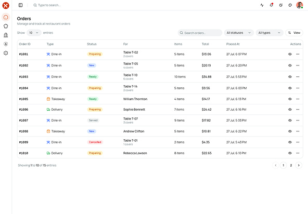View order #1006 eye icon
This screenshot has height=214, width=308.
(x=290, y=110)
